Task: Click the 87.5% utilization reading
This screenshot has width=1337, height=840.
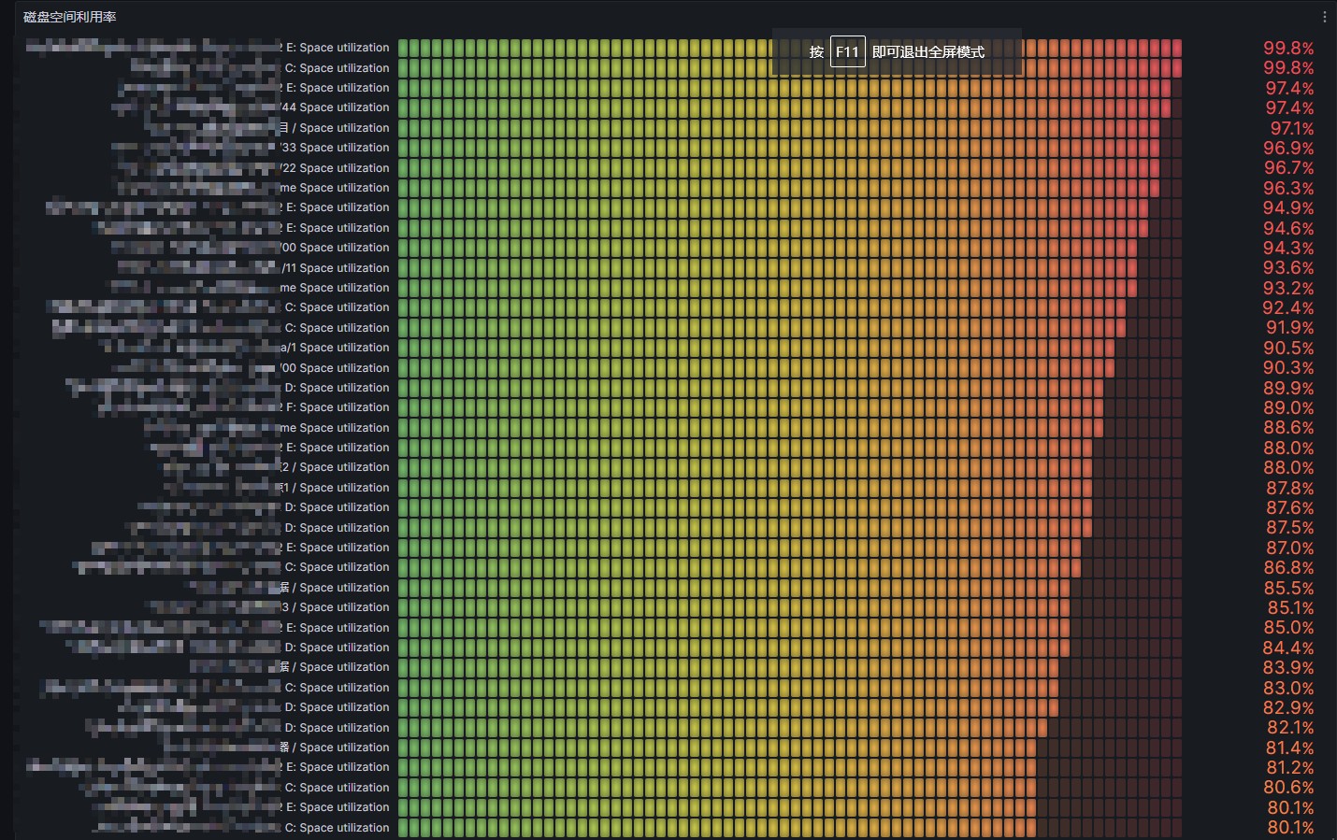Action: pos(1289,528)
